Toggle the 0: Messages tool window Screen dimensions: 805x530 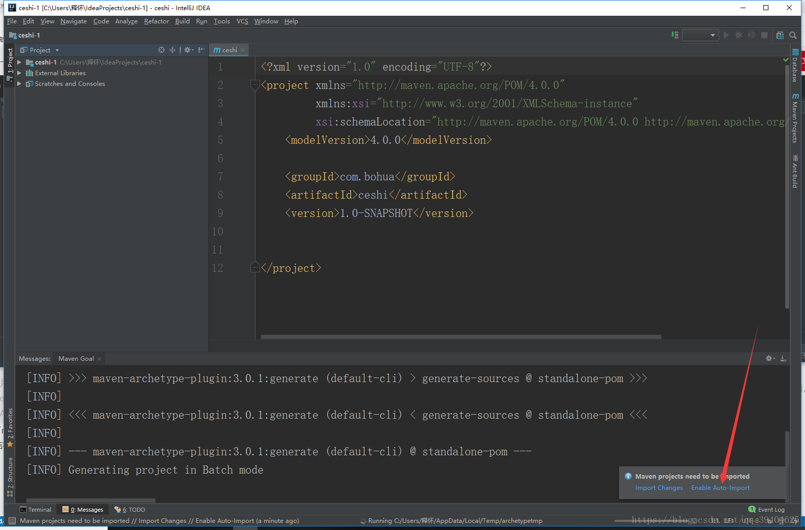coord(83,509)
